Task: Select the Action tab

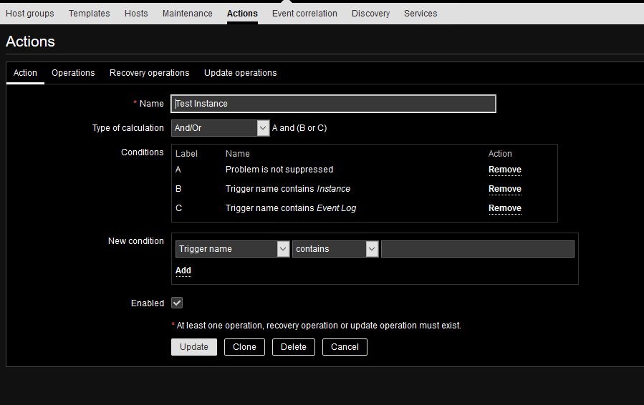Action: pos(25,73)
